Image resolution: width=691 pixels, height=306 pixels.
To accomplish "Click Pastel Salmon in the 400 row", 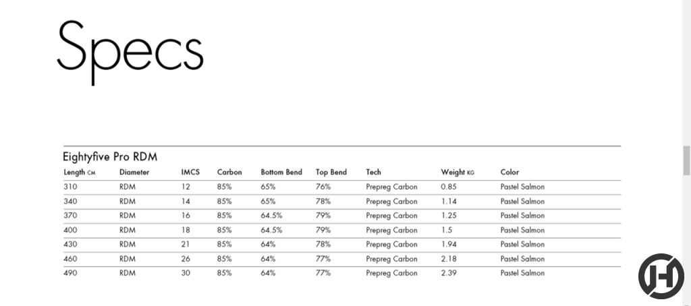I will click(522, 231).
